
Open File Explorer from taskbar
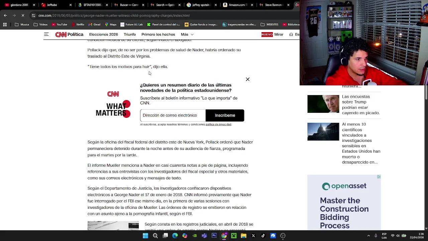243,236
